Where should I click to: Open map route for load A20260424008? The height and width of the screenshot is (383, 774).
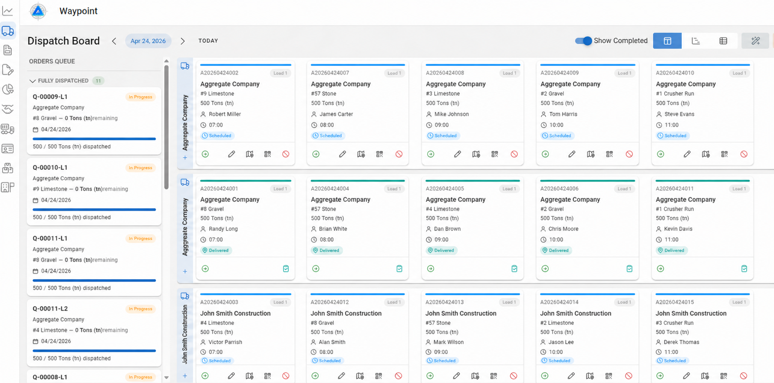[476, 154]
